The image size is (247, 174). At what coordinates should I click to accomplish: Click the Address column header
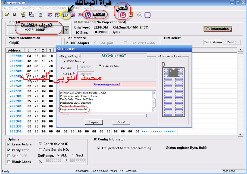(15, 50)
